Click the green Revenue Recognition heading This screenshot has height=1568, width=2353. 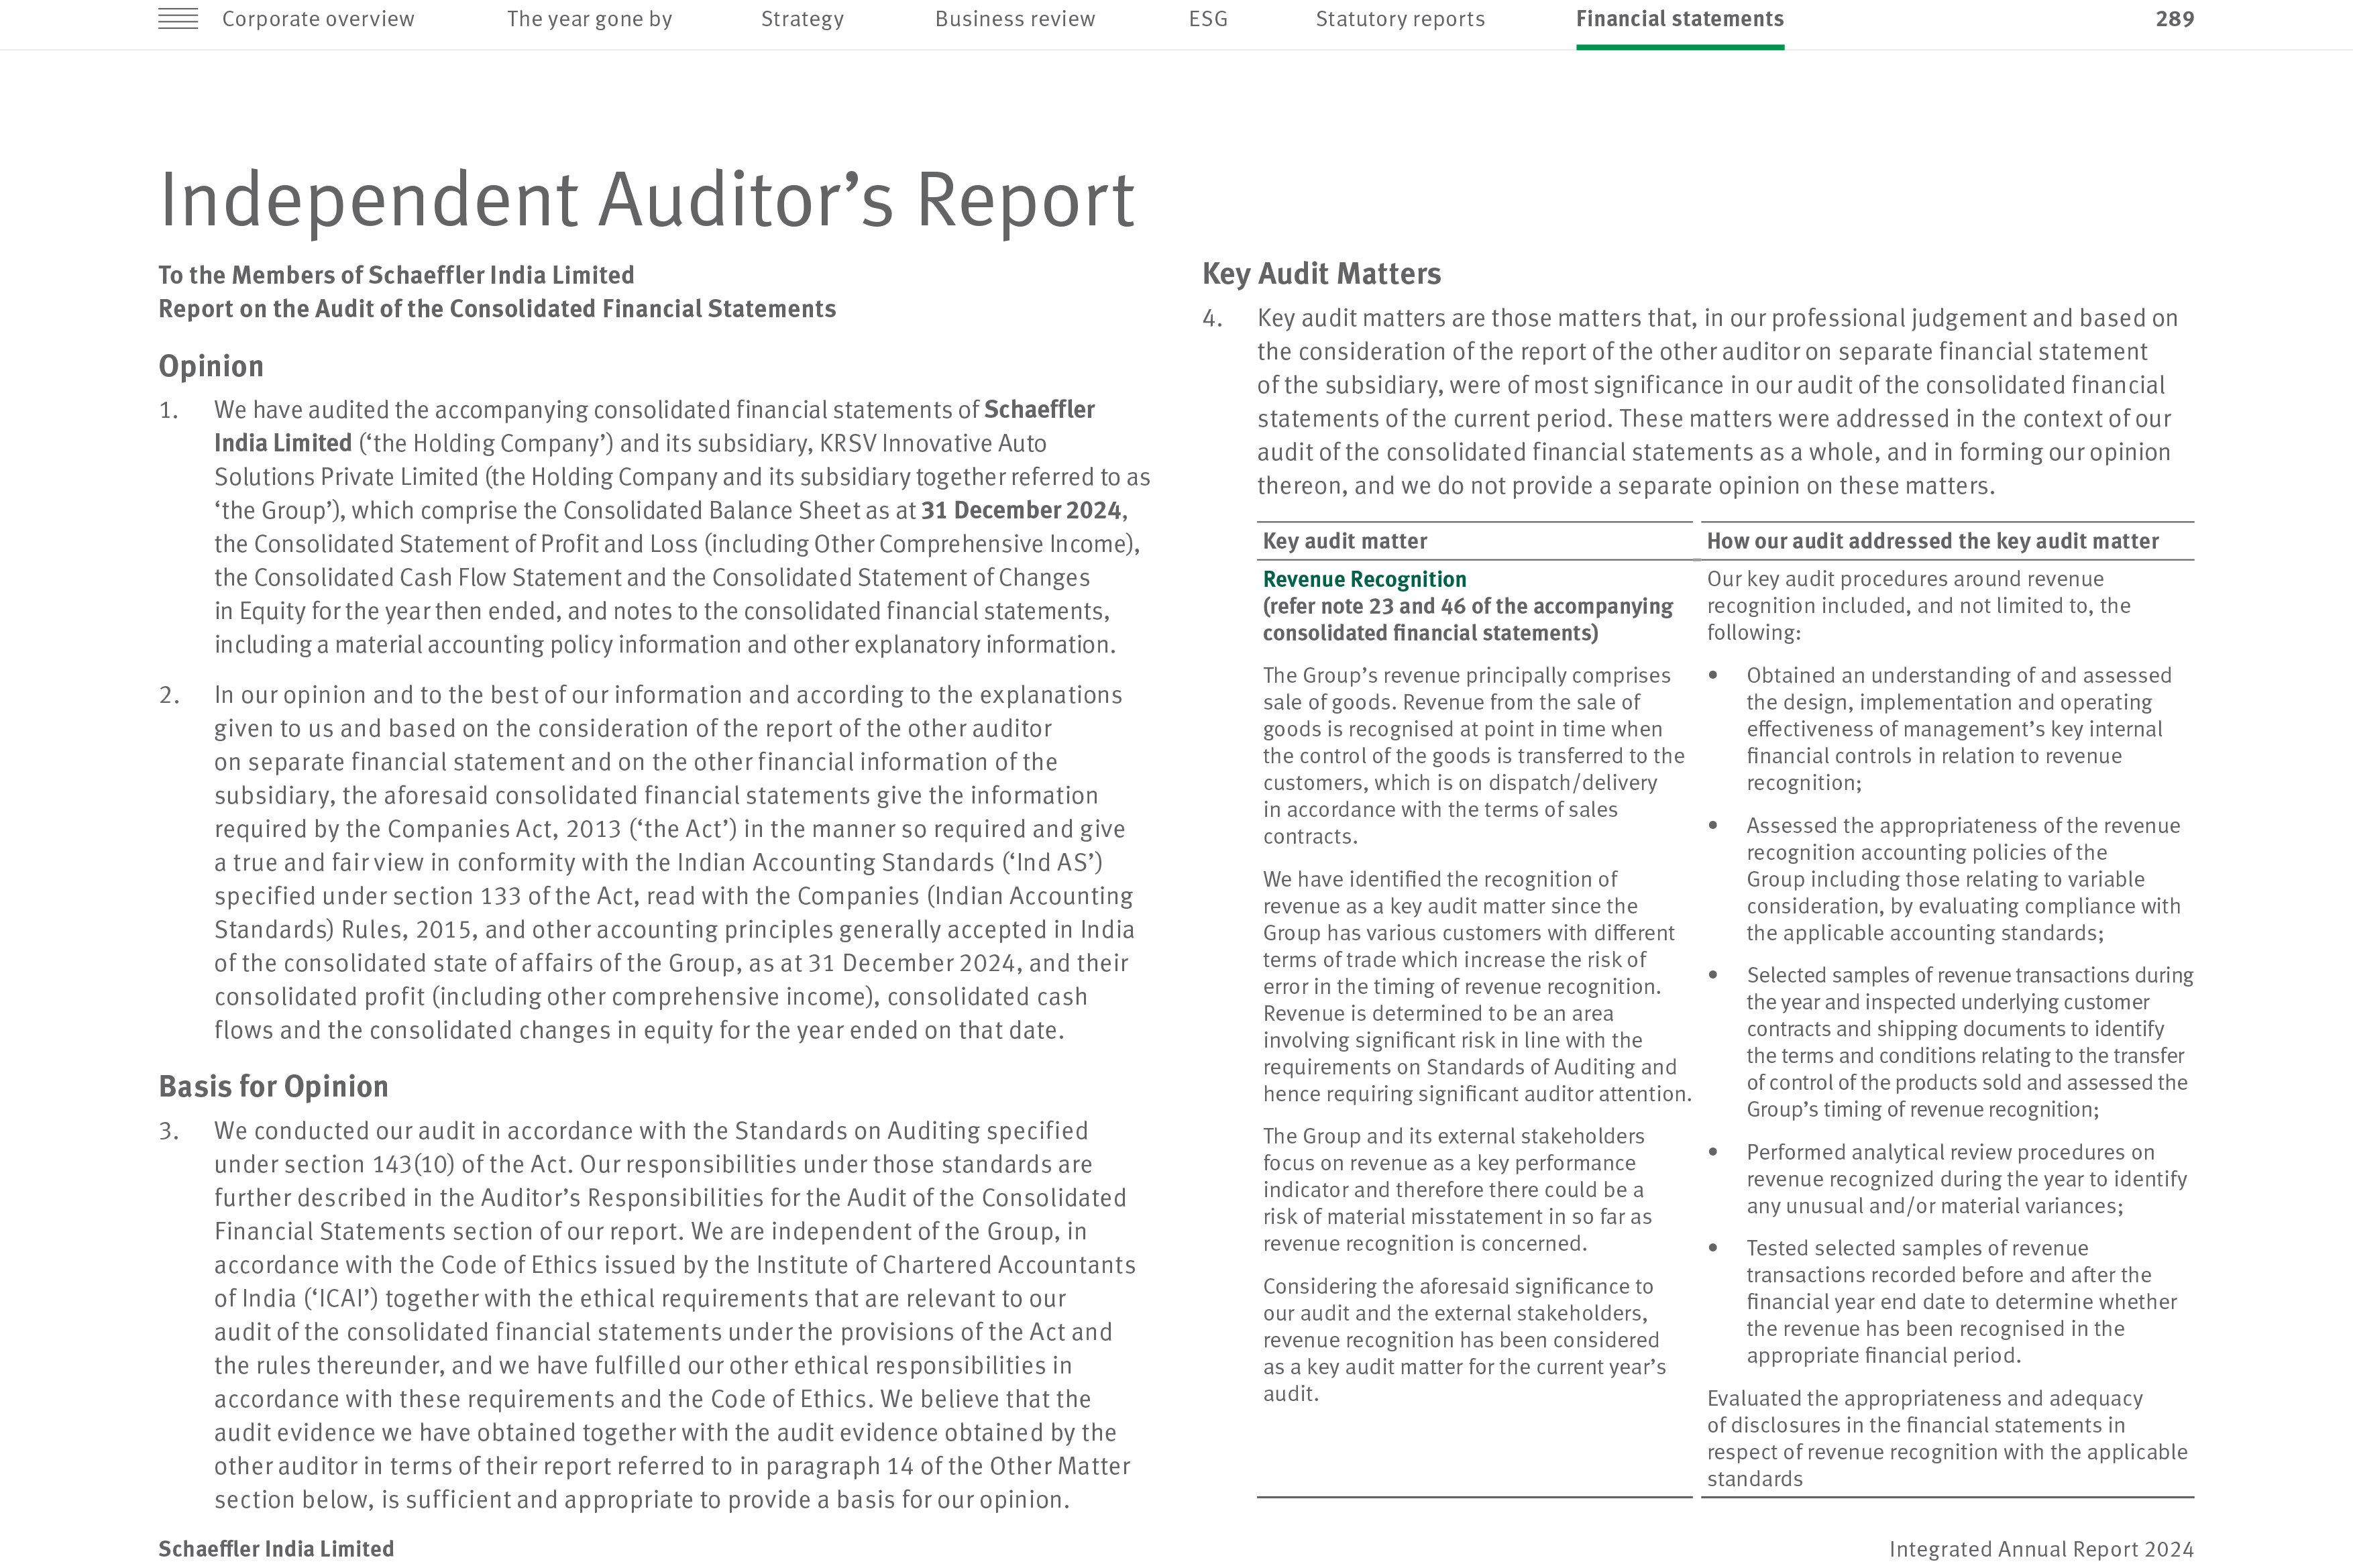tap(1364, 579)
